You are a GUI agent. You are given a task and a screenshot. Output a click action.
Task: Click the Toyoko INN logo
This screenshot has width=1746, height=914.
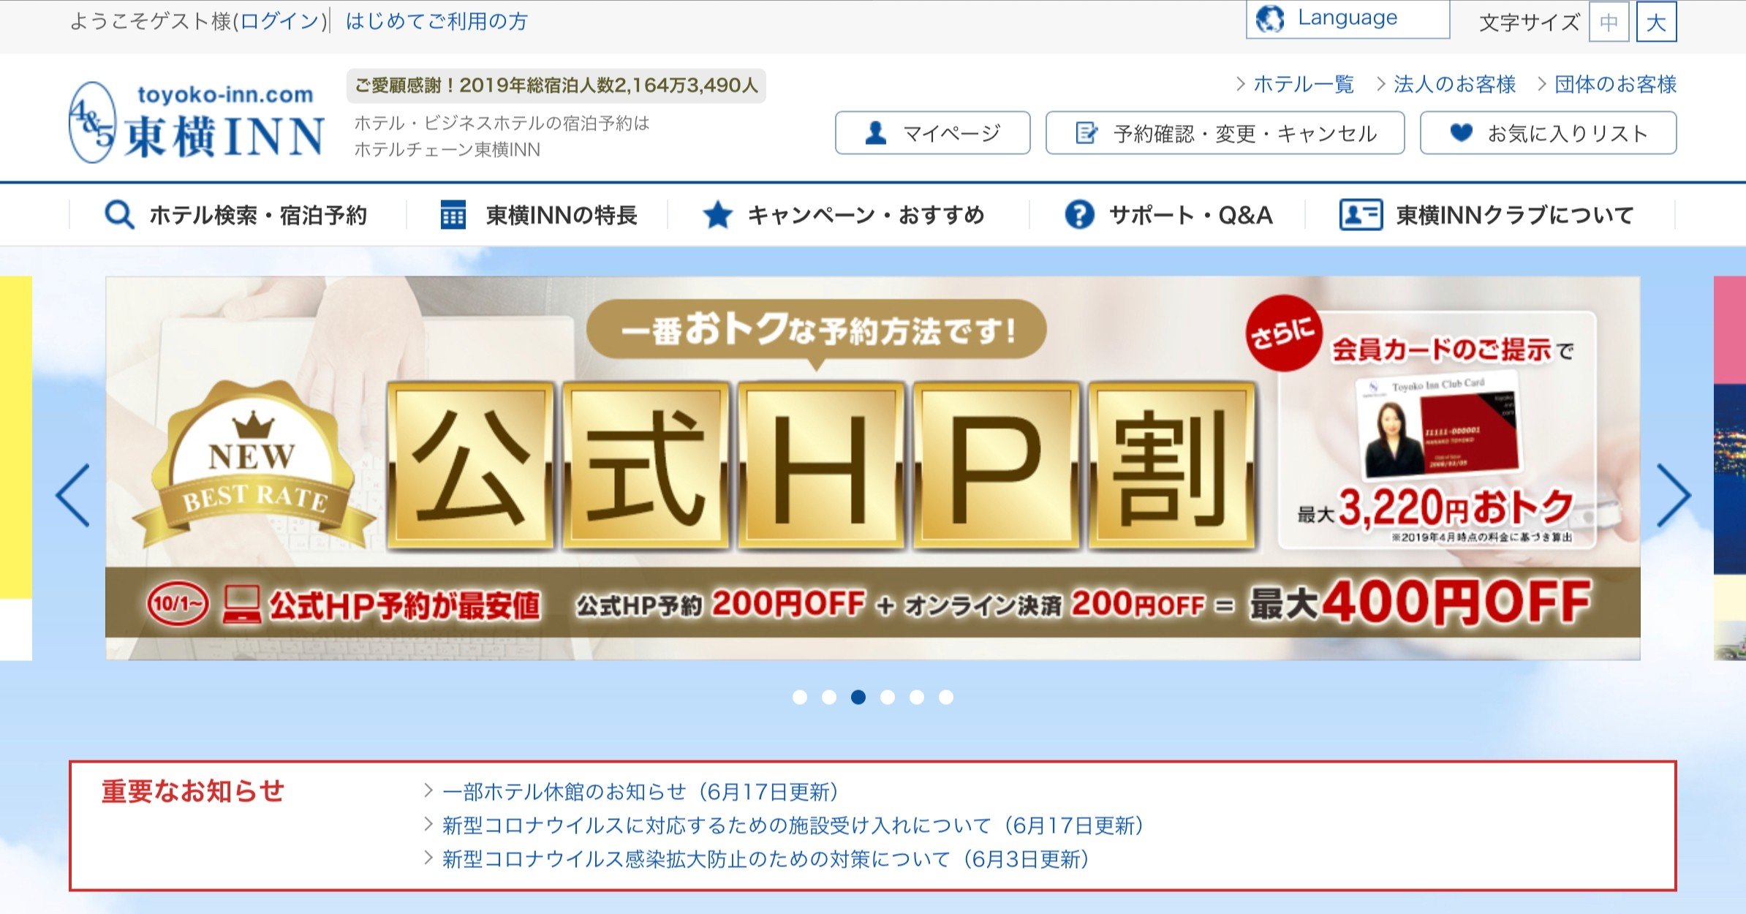(196, 121)
